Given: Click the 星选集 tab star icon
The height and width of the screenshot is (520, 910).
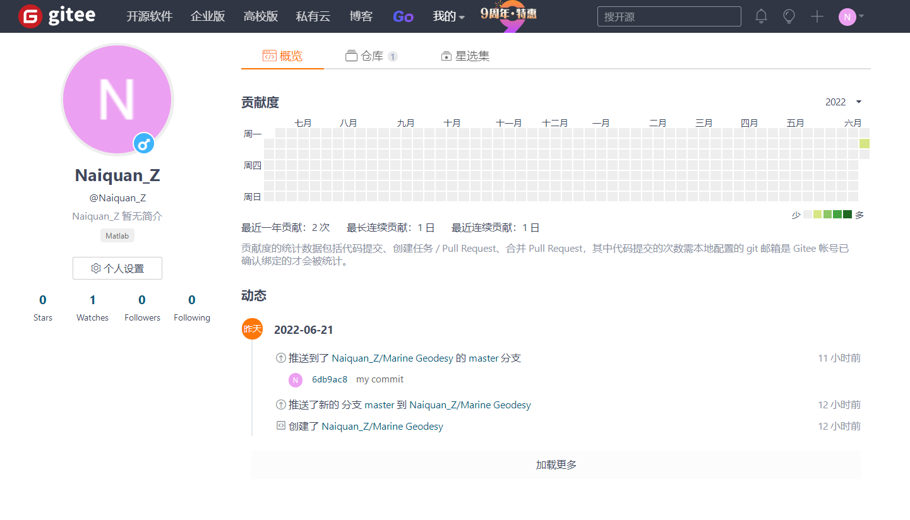Looking at the screenshot, I should click(446, 56).
